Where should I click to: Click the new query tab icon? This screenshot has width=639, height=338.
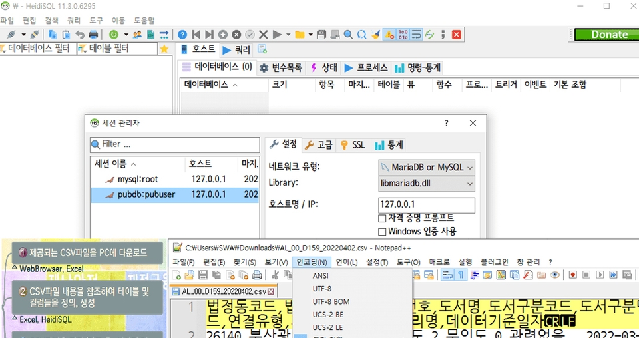point(262,49)
